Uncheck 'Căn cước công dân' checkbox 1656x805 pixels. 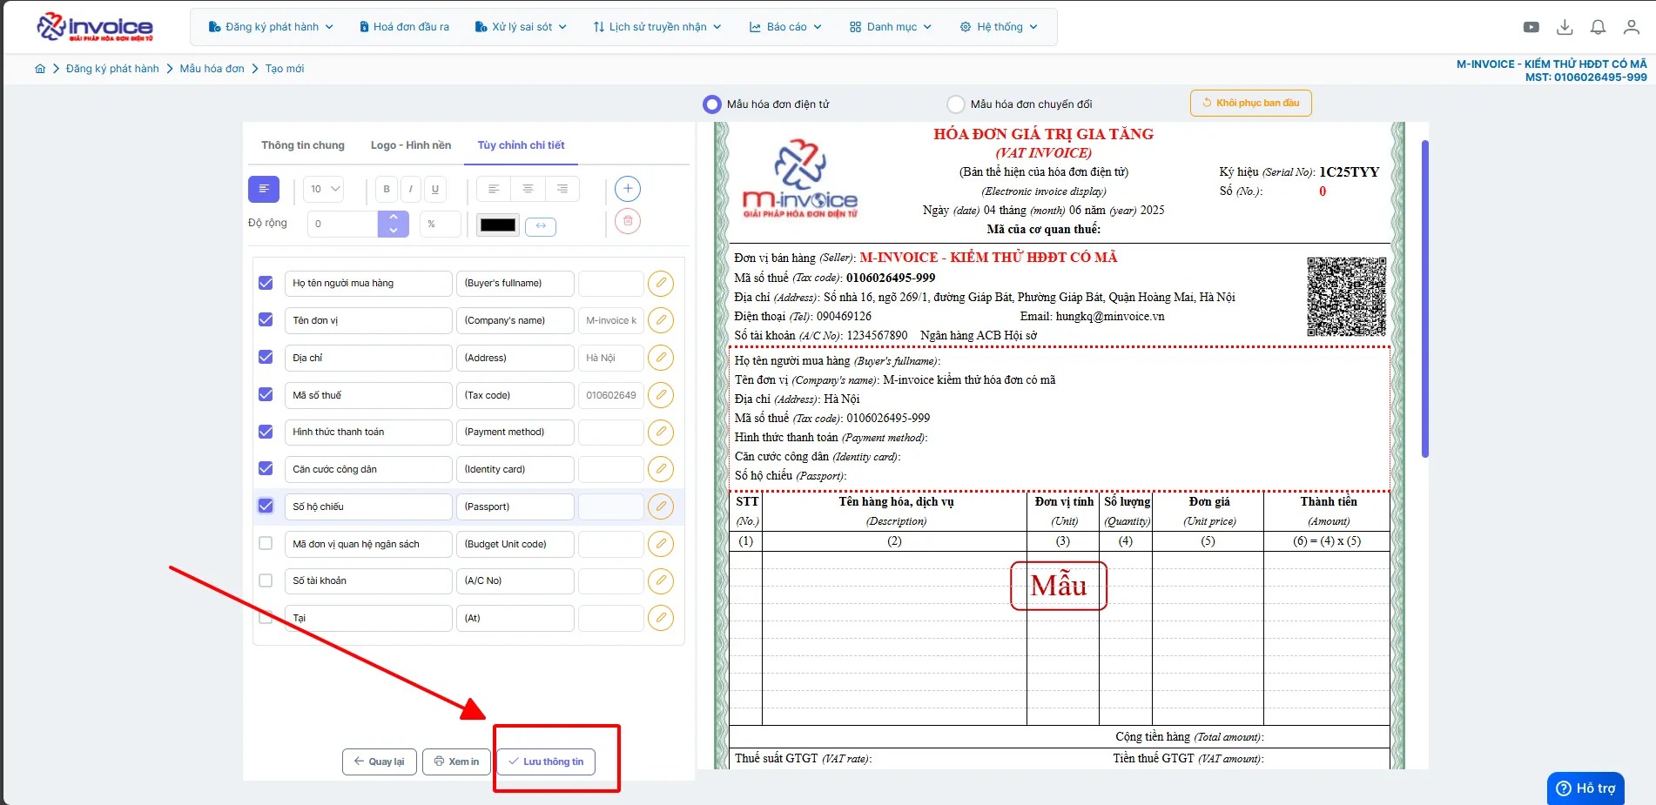point(266,469)
